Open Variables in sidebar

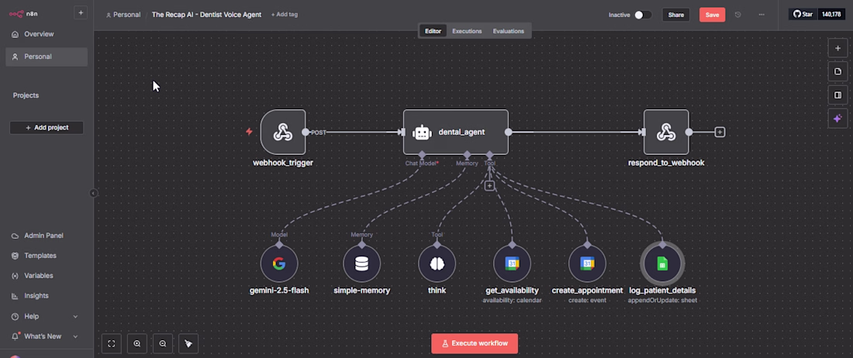pos(45,275)
